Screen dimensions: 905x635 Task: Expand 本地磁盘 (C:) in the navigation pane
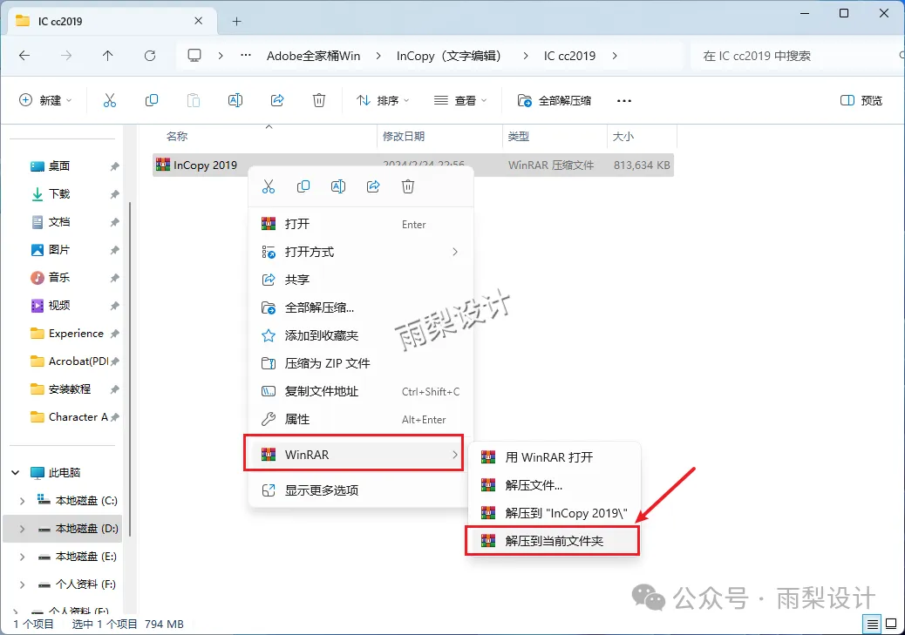pos(23,501)
